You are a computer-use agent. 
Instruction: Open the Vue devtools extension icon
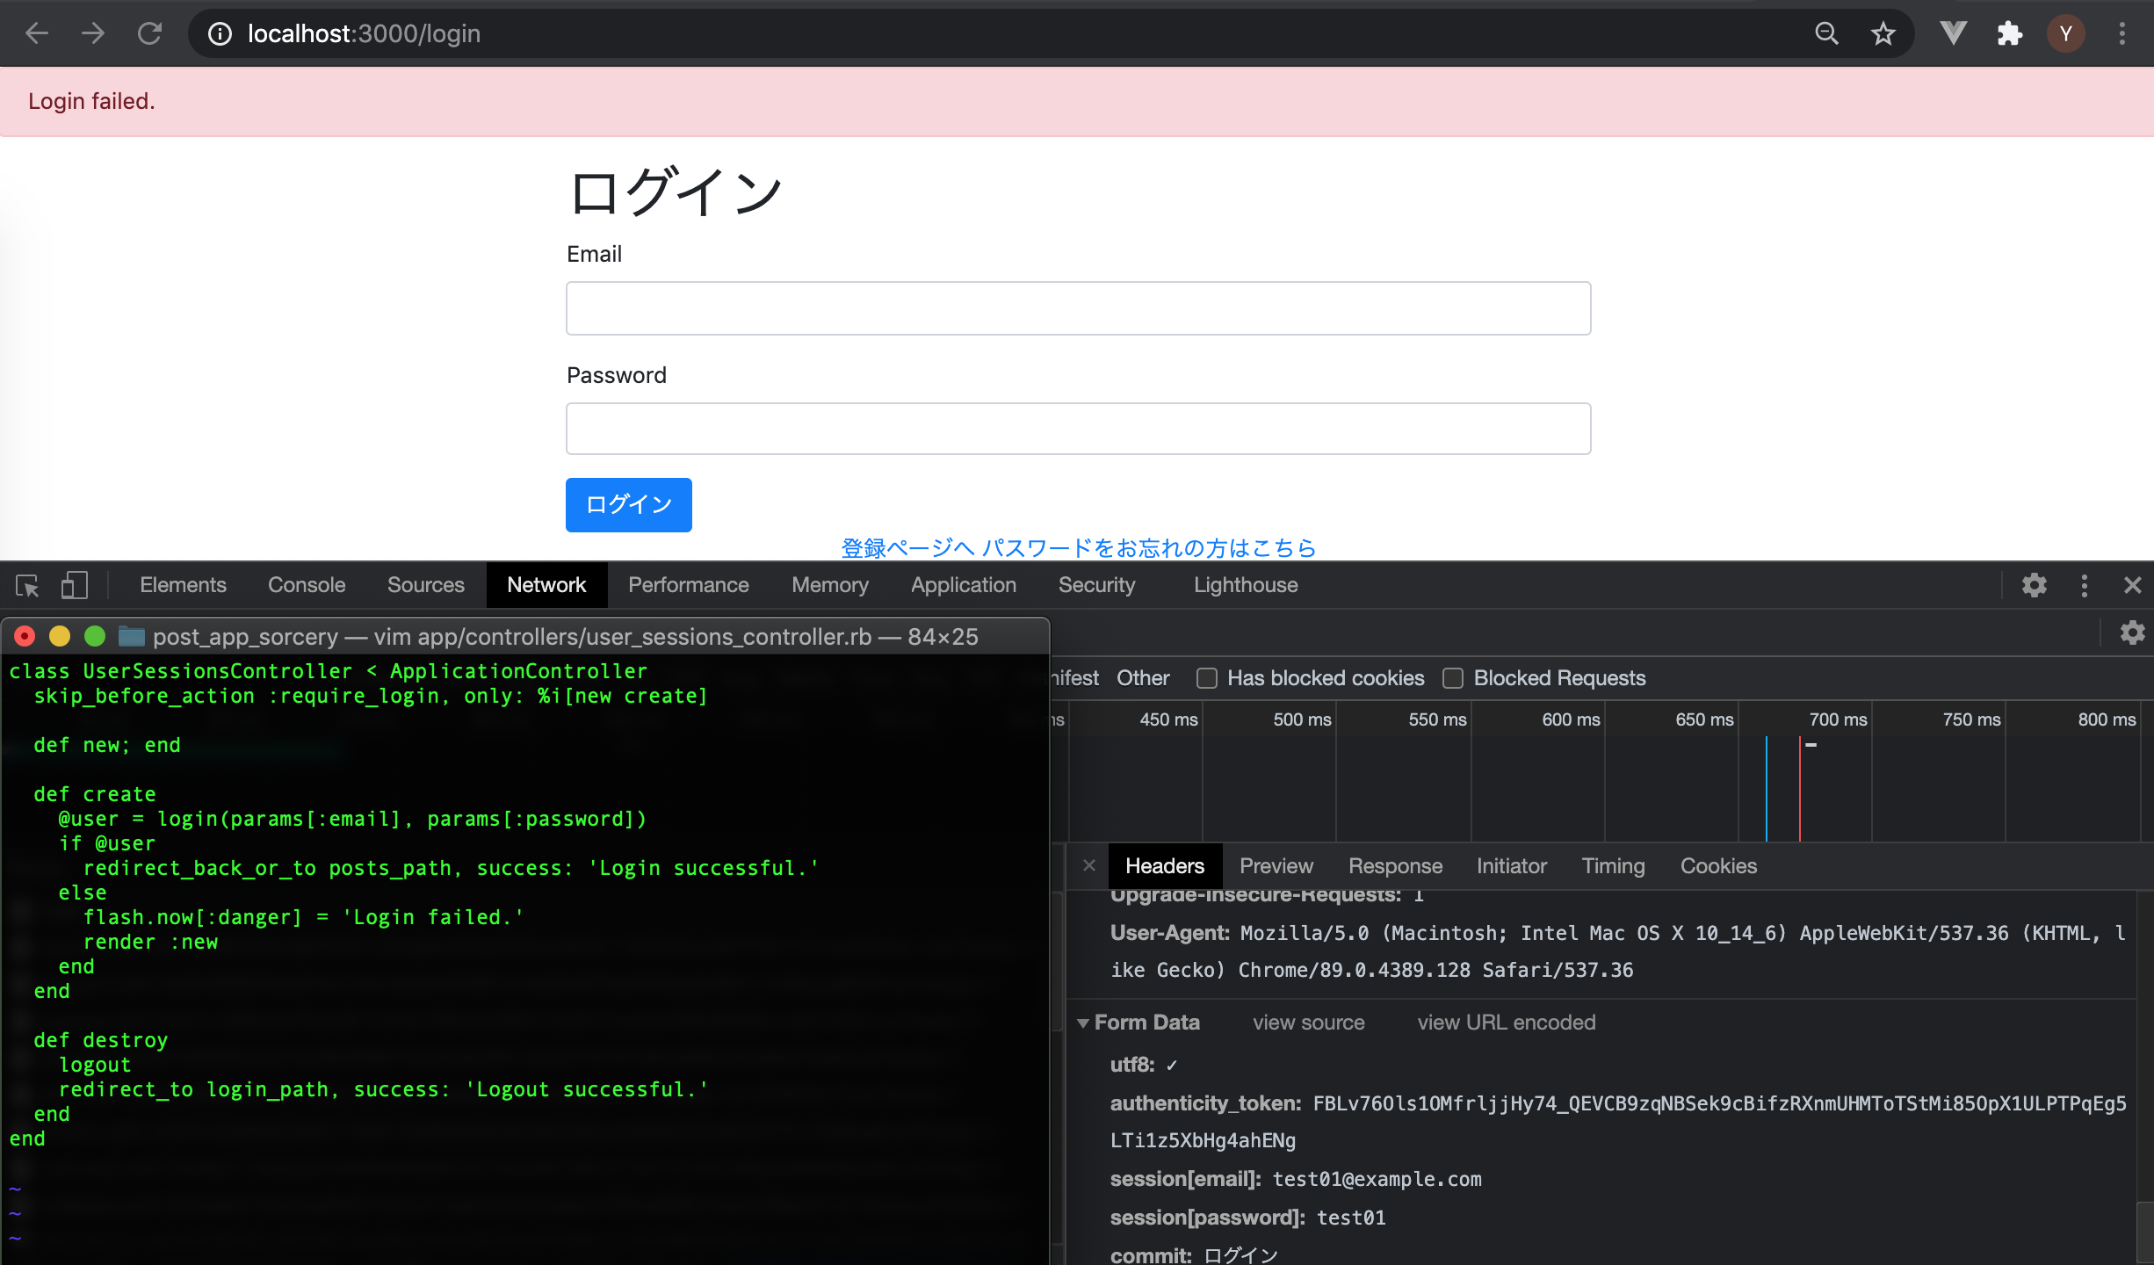1953,33
